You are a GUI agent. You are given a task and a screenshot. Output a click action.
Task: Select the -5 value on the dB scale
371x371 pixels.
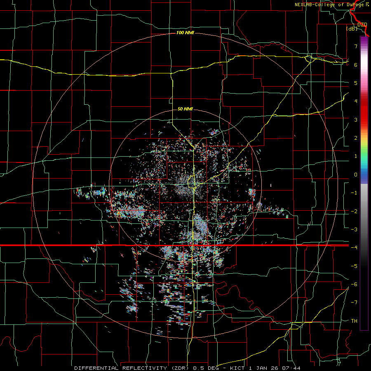(x=354, y=266)
